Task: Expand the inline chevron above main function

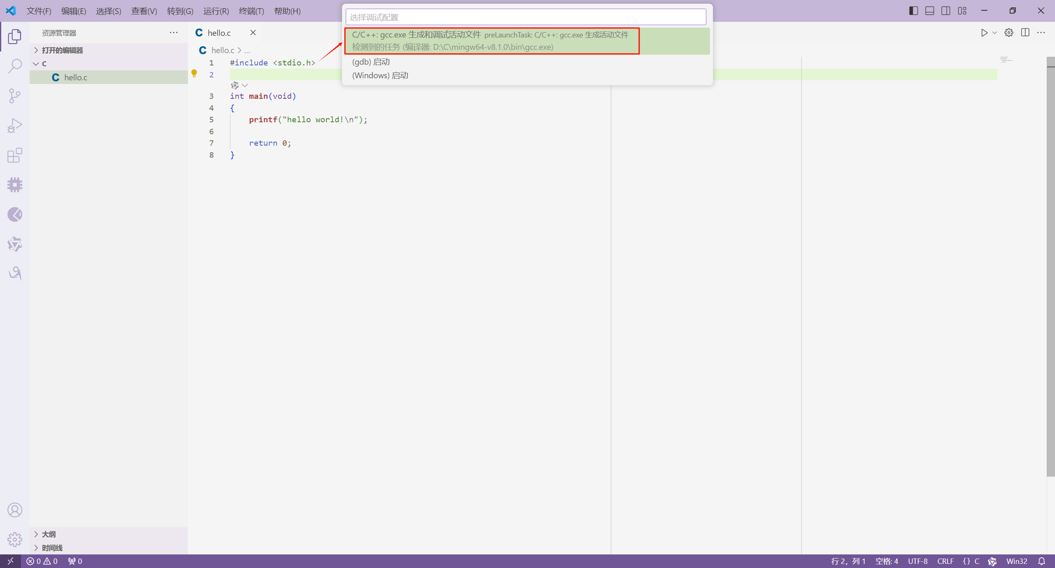Action: [245, 85]
